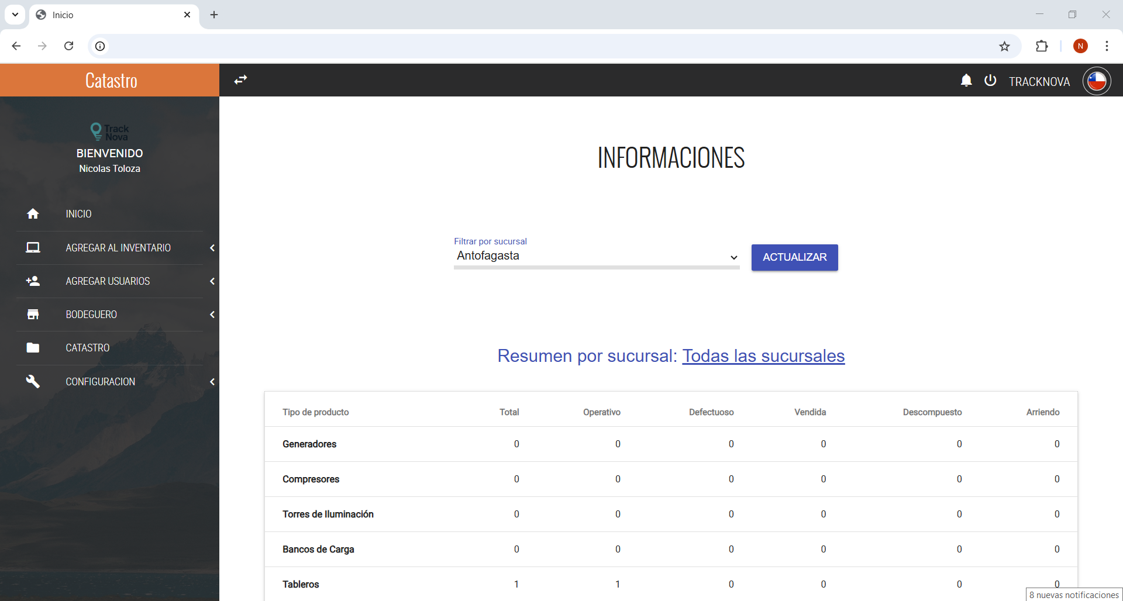Bookmark this page with the star icon
The width and height of the screenshot is (1123, 601).
(x=1004, y=46)
